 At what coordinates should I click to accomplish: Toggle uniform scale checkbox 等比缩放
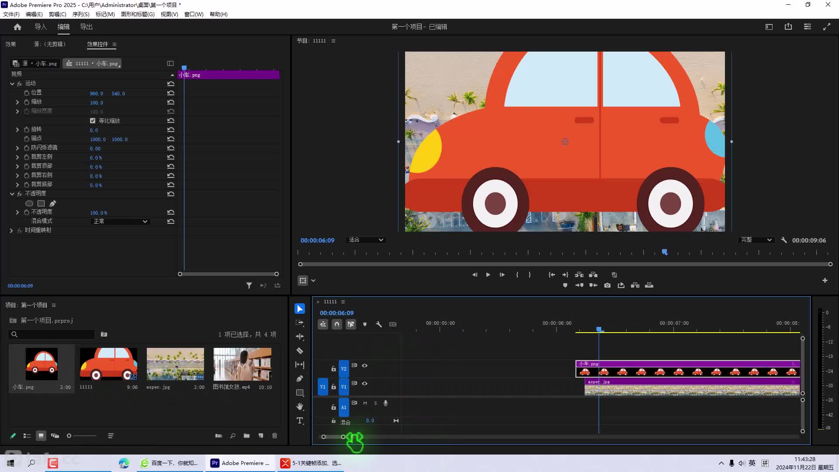[93, 121]
